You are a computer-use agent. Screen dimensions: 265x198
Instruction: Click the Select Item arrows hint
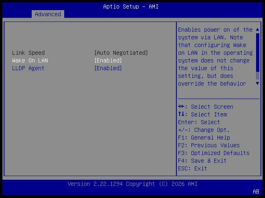(202, 114)
